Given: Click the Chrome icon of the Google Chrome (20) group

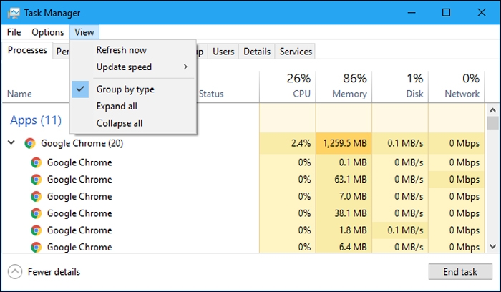Looking at the screenshot, I should 29,143.
